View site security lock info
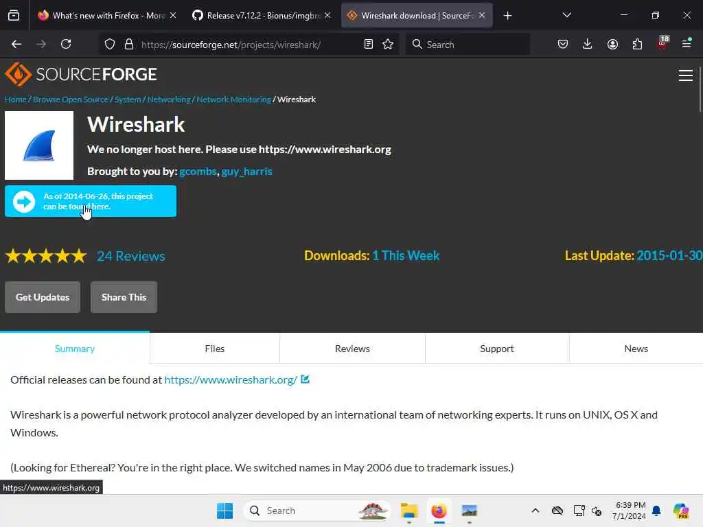 click(x=129, y=44)
